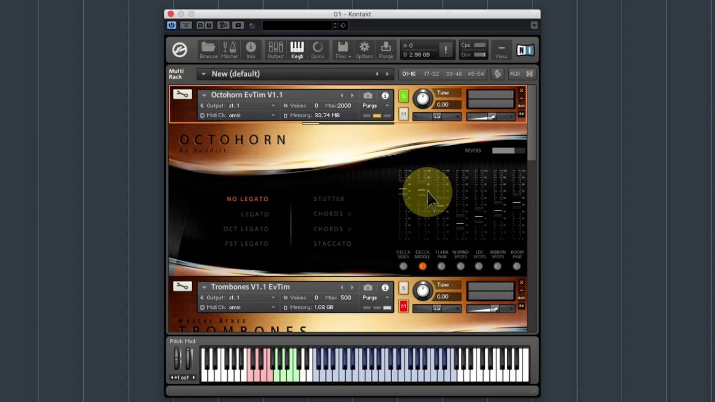Click the View minimize icon
The width and height of the screenshot is (715, 402).
[x=501, y=50]
